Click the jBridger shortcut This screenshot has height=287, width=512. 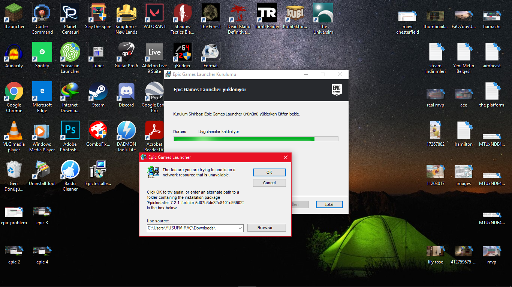(183, 52)
